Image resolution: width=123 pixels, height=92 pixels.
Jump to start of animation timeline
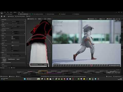(110, 65)
